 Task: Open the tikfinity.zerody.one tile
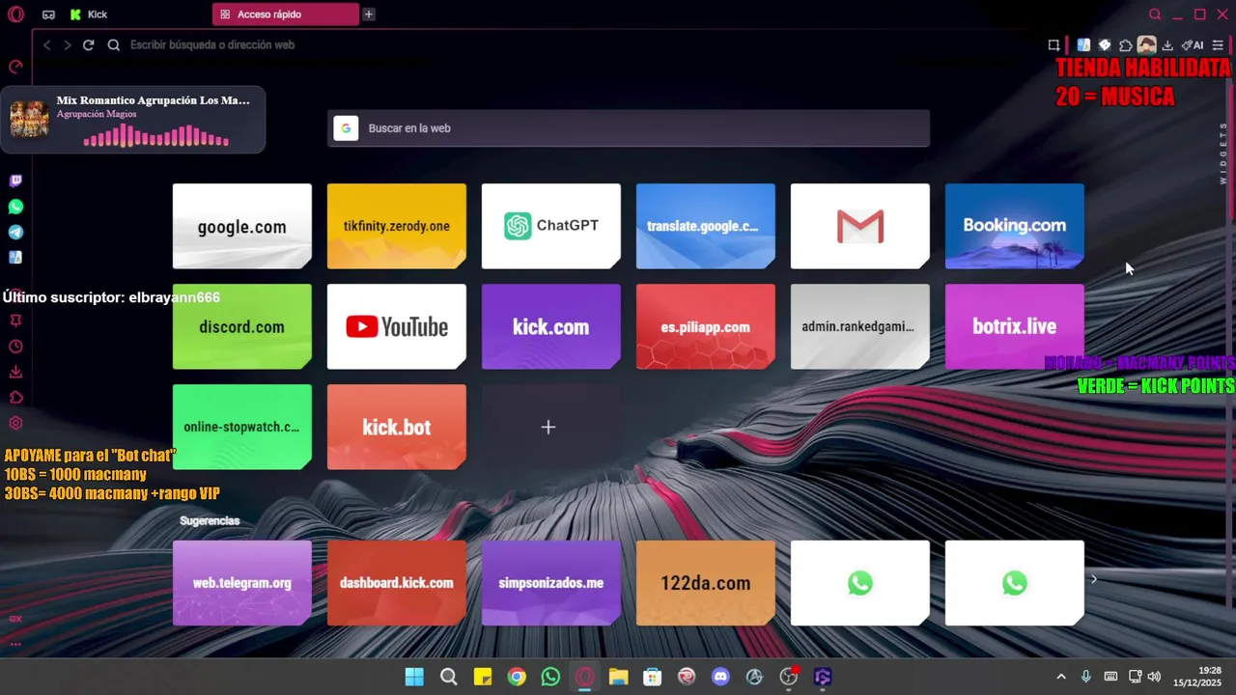[x=397, y=226]
